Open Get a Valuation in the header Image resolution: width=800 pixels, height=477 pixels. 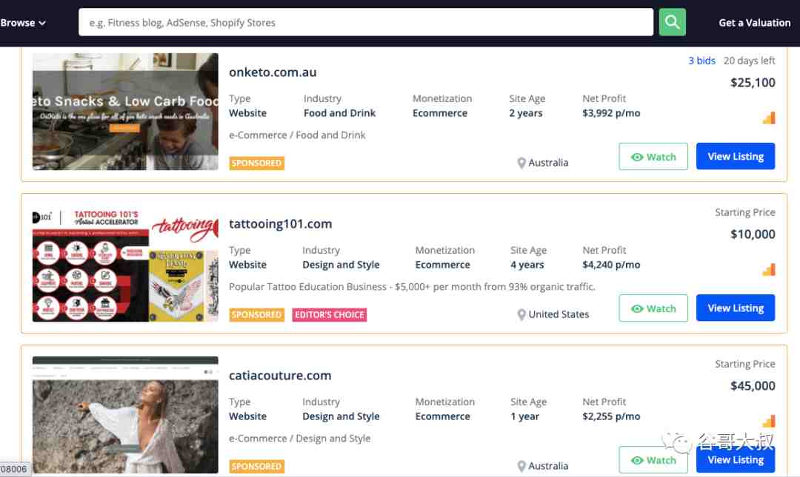754,22
